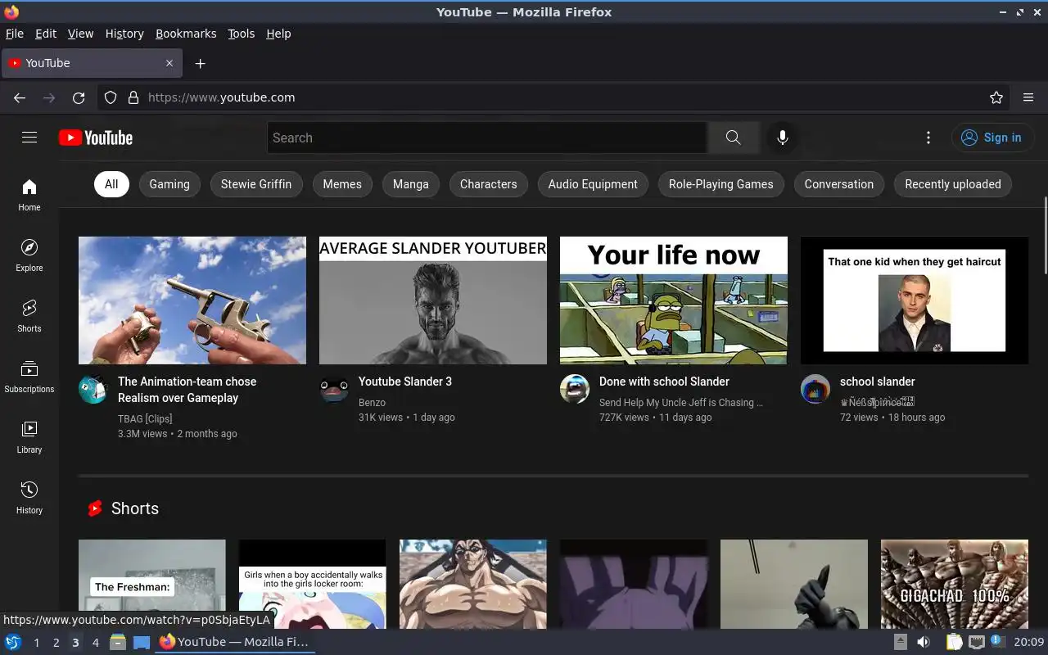Start voice search with microphone icon

[x=783, y=138]
